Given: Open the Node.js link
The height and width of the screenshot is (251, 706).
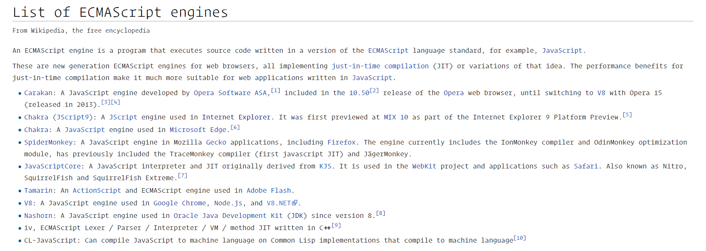Looking at the screenshot, I should coord(228,203).
